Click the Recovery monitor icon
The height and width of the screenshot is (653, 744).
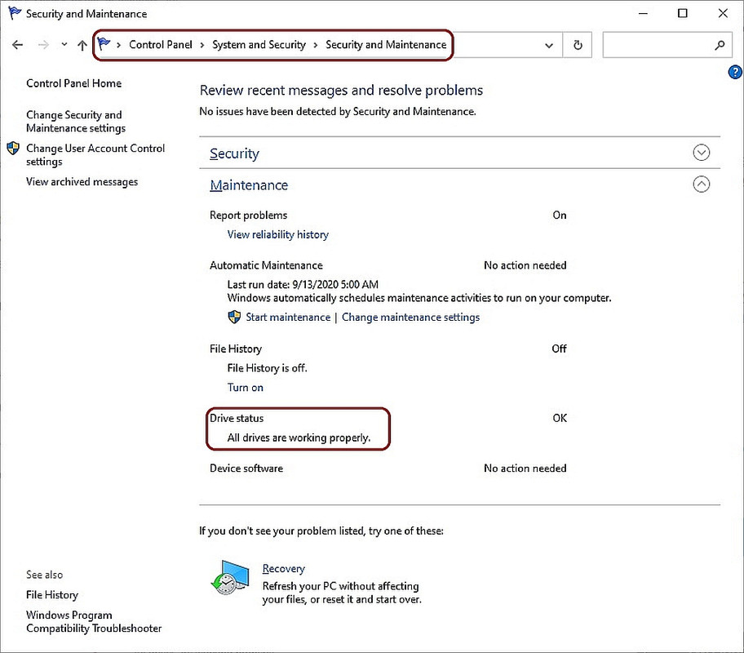click(230, 577)
